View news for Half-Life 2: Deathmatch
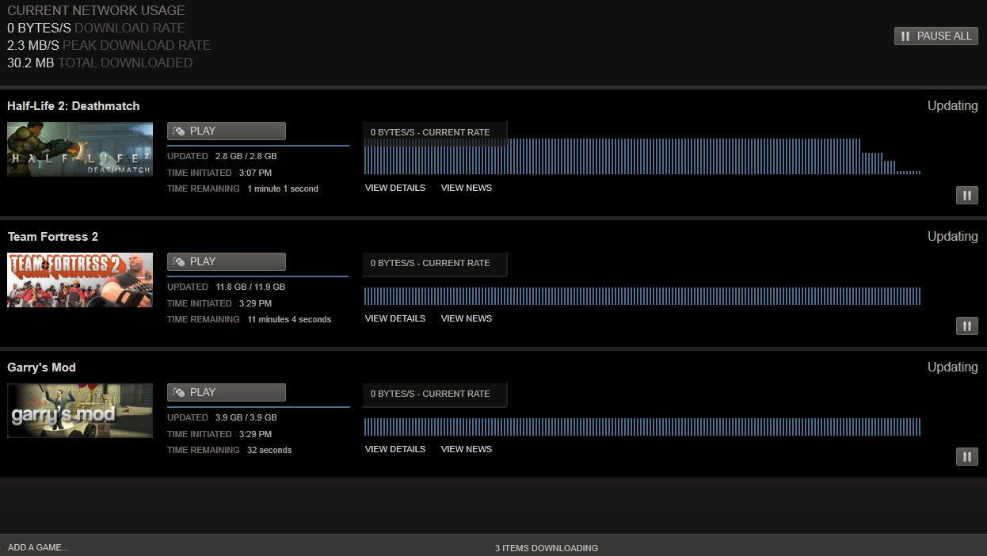 coord(467,188)
